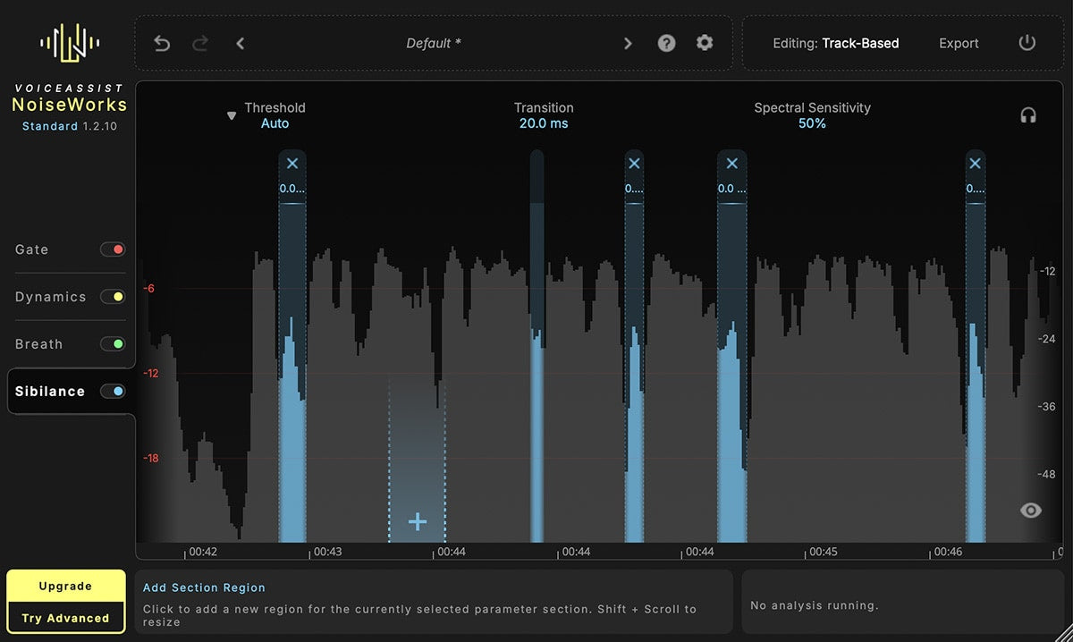The width and height of the screenshot is (1073, 642).
Task: Open the settings gear icon
Action: click(705, 42)
